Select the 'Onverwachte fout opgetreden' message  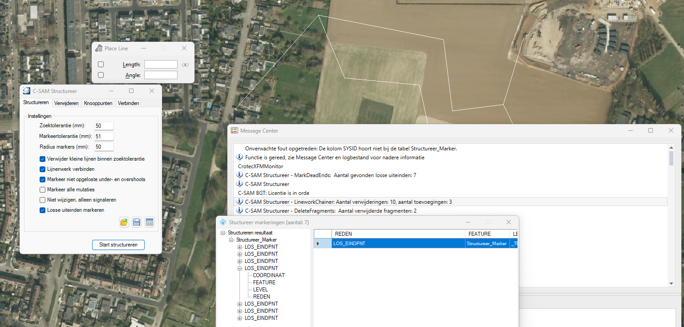(x=351, y=149)
